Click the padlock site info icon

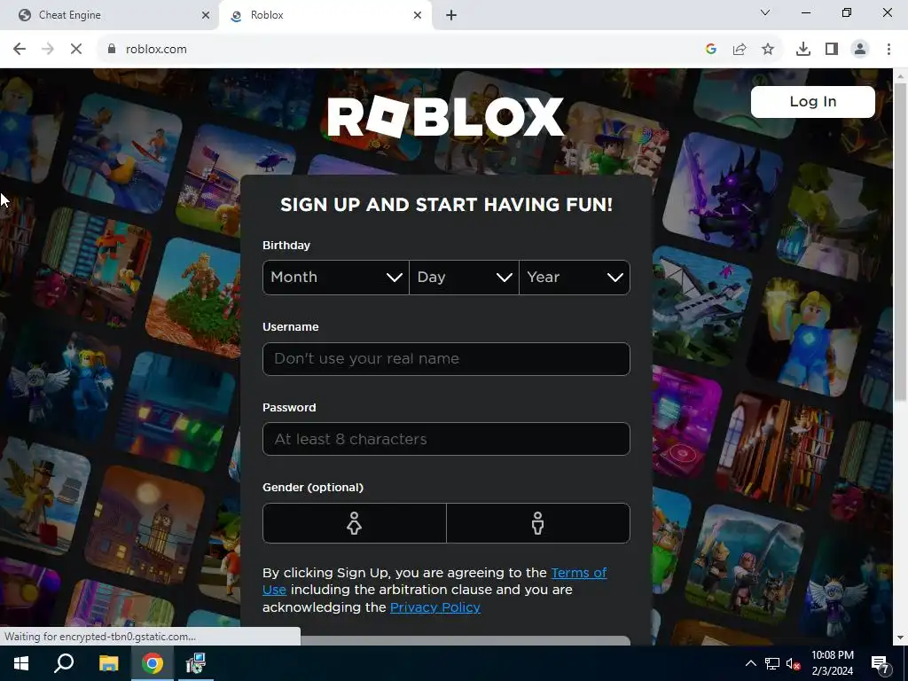(112, 50)
